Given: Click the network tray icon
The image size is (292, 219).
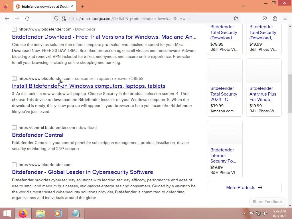Looking at the screenshot, I should pos(258,213).
